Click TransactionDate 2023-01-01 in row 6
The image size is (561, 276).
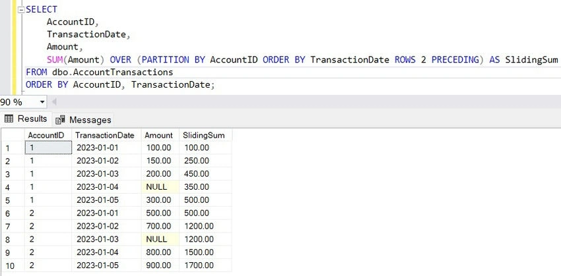point(97,213)
